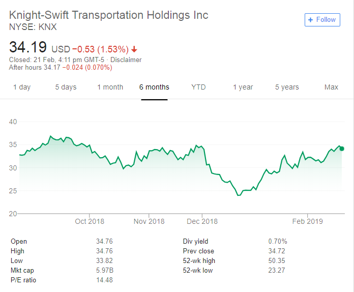
Task: Open the Disclaimer link
Action: pos(126,60)
